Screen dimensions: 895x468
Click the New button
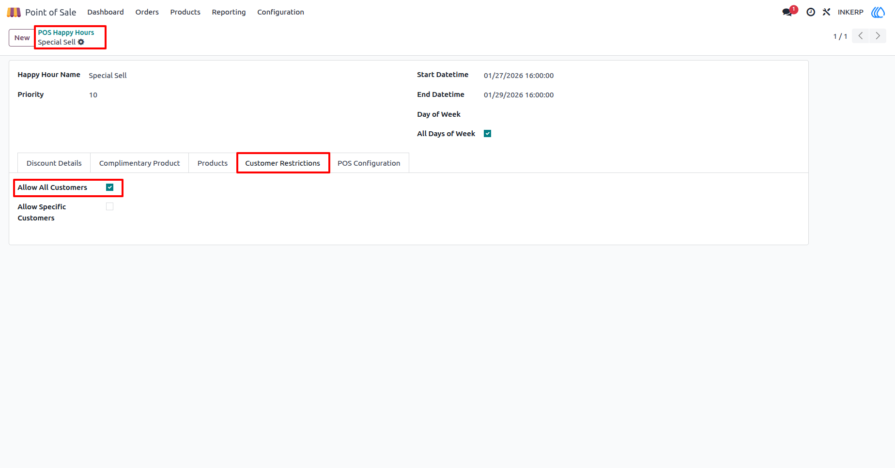point(22,38)
